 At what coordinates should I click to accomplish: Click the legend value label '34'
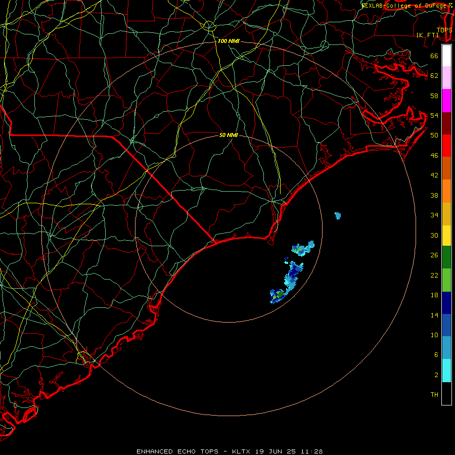coord(434,215)
